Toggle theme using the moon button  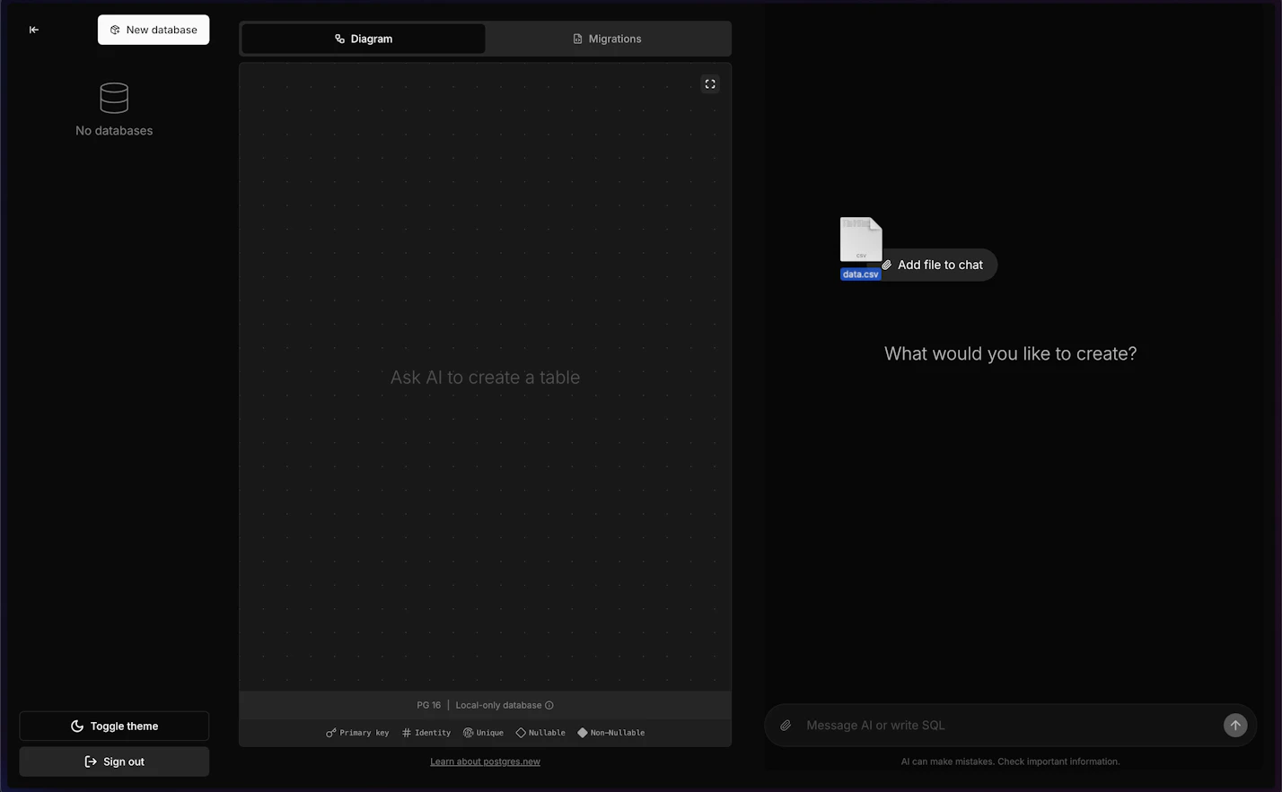[x=114, y=727]
